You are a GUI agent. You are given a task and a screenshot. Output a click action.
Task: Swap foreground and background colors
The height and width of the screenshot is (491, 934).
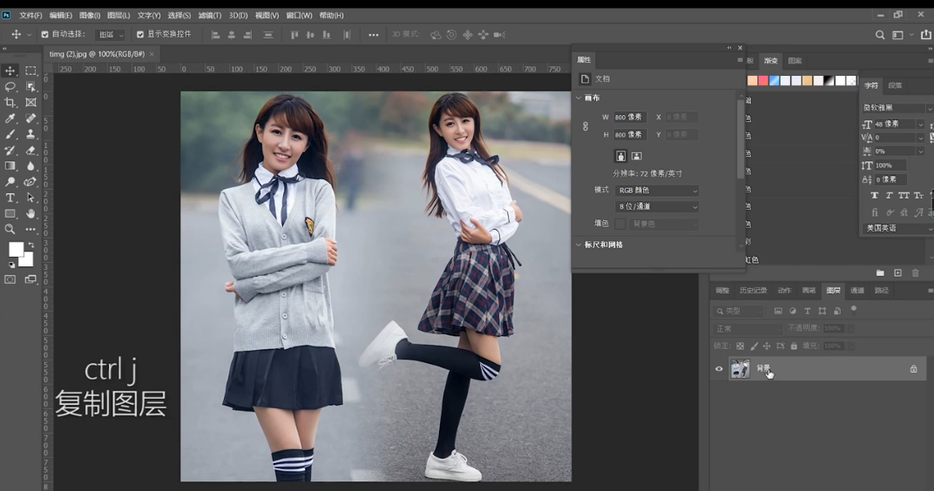pos(31,244)
